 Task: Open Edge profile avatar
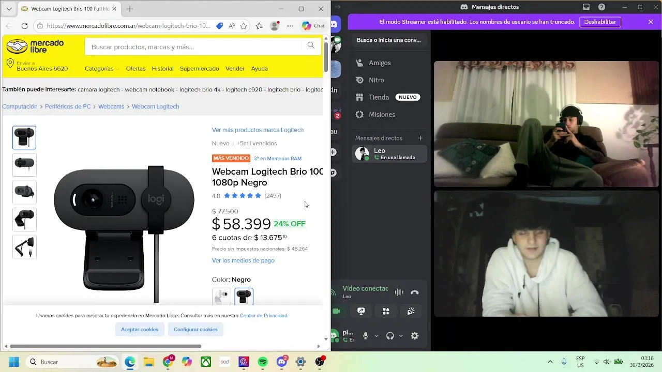pos(275,26)
